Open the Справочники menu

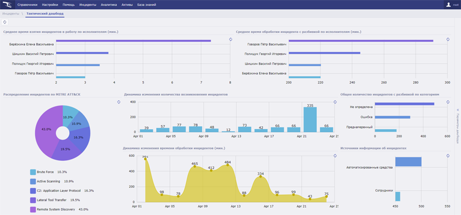click(27, 5)
